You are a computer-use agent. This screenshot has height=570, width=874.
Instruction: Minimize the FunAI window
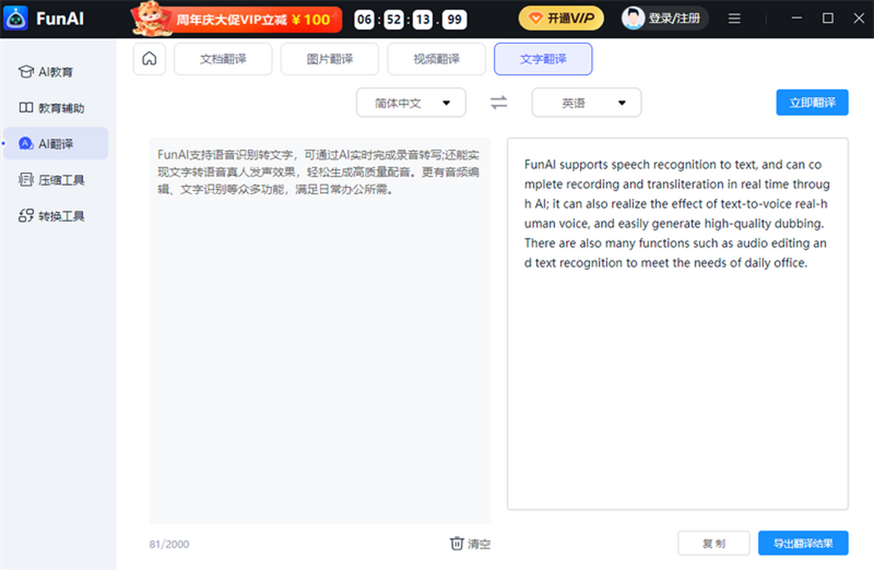tap(798, 18)
